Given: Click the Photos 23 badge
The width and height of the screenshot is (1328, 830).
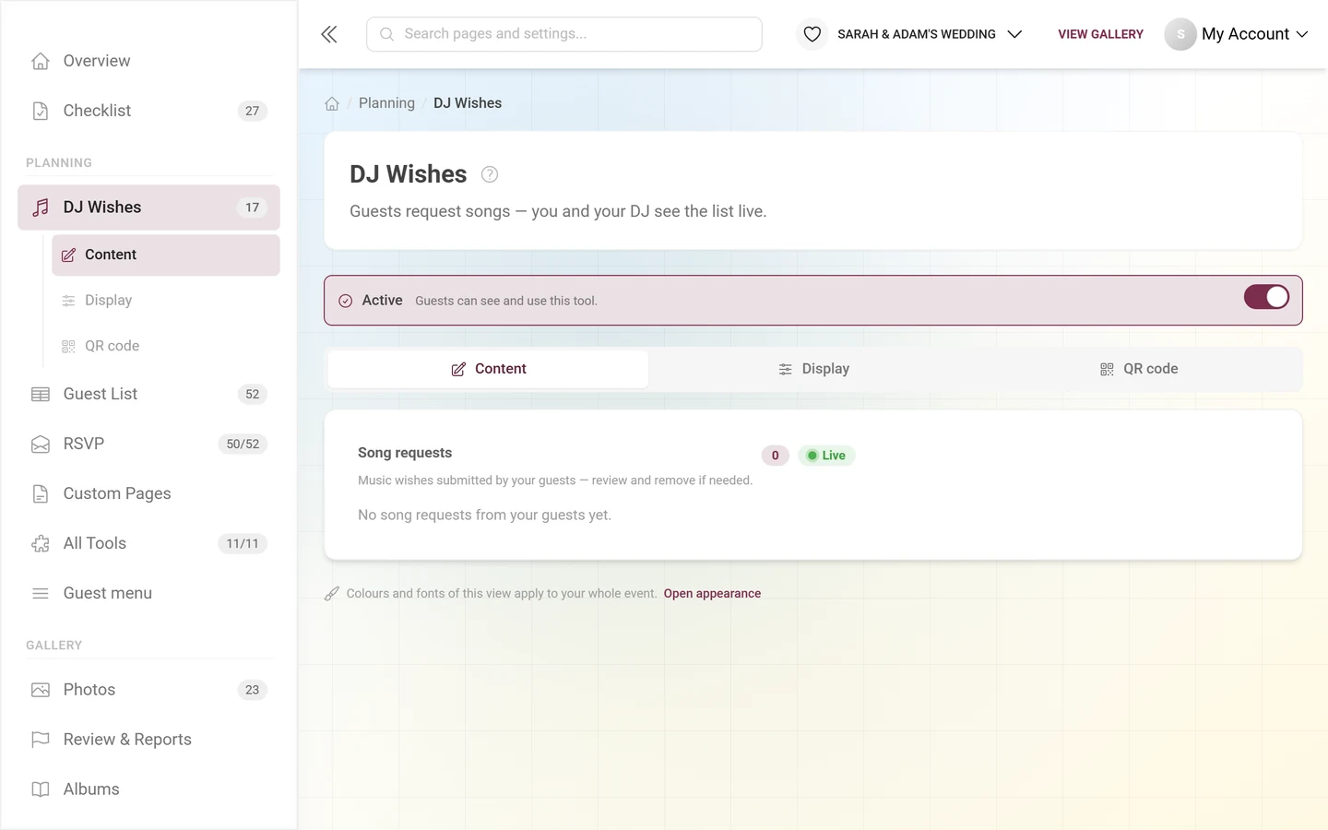Looking at the screenshot, I should [x=253, y=690].
